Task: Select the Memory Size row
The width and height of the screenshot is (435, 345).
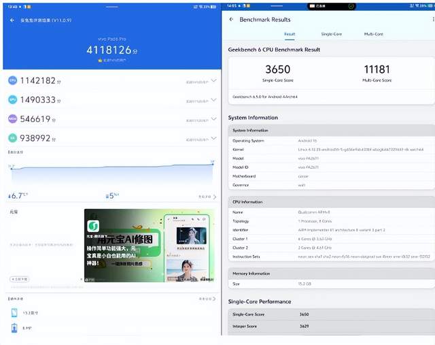Action: (x=331, y=284)
